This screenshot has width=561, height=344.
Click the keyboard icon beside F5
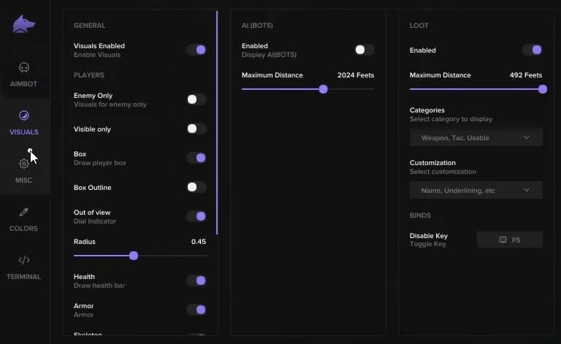click(503, 240)
